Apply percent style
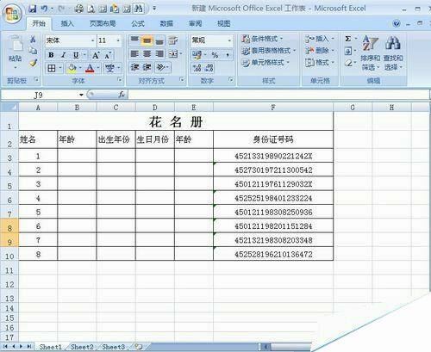The height and width of the screenshot is (352, 431). click(x=215, y=54)
